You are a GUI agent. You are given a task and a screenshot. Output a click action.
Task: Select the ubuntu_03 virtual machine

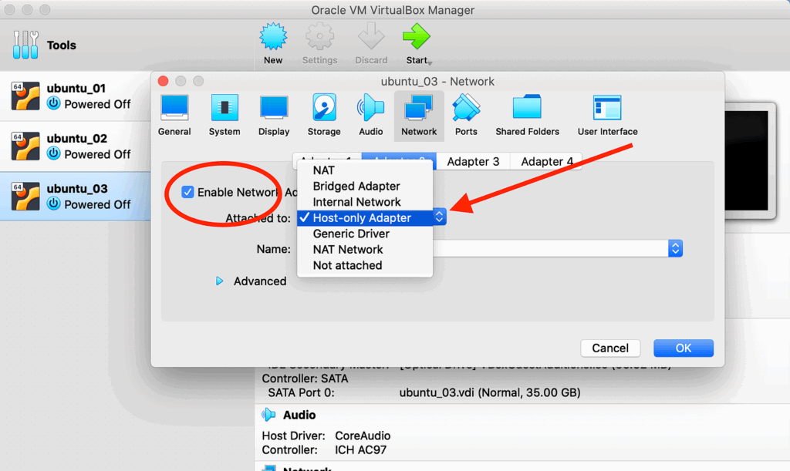tap(75, 197)
